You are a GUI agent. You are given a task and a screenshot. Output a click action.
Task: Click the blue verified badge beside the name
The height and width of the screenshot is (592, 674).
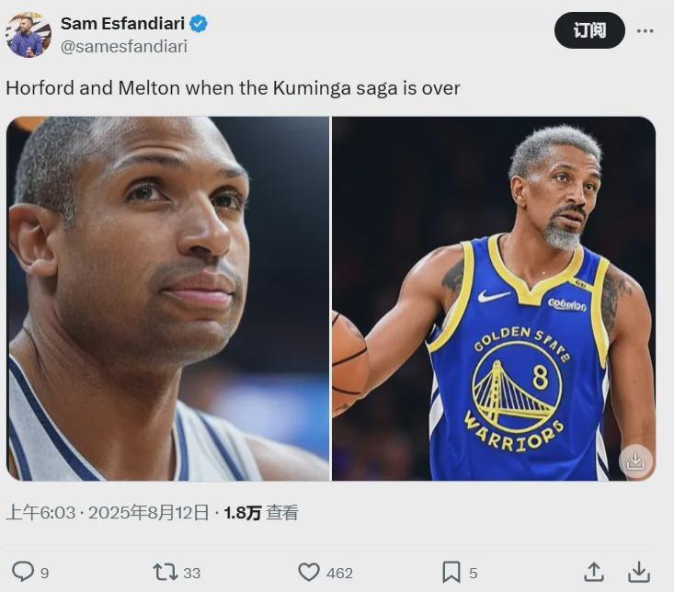[199, 24]
